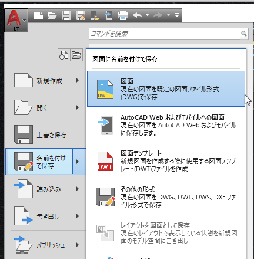
Task: Click the magnifier search icon
Action: 244,34
